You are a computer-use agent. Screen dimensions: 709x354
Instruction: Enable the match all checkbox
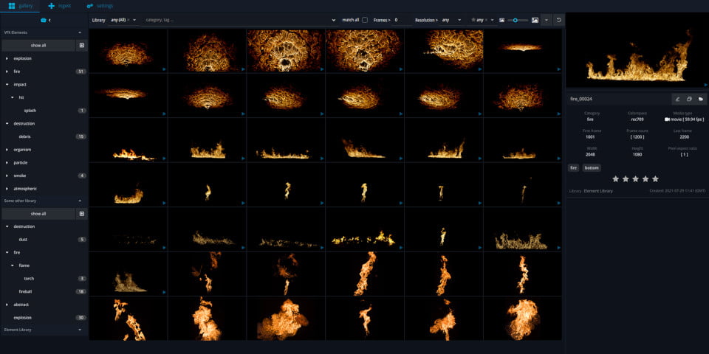[365, 20]
